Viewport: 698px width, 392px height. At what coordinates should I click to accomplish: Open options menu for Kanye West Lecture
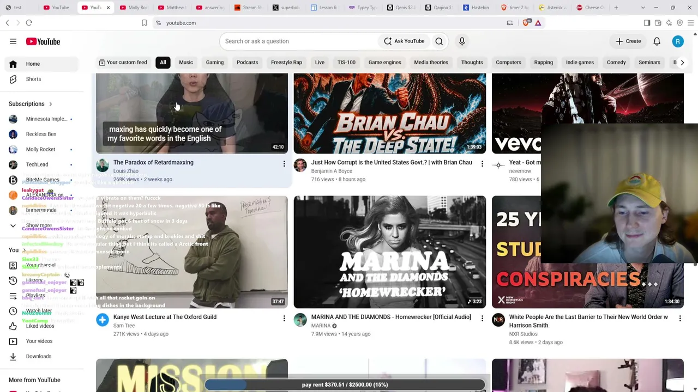284,318
